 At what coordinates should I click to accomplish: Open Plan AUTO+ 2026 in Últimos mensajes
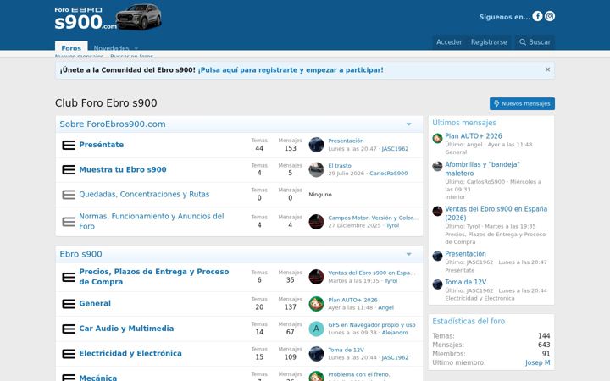[473, 136]
